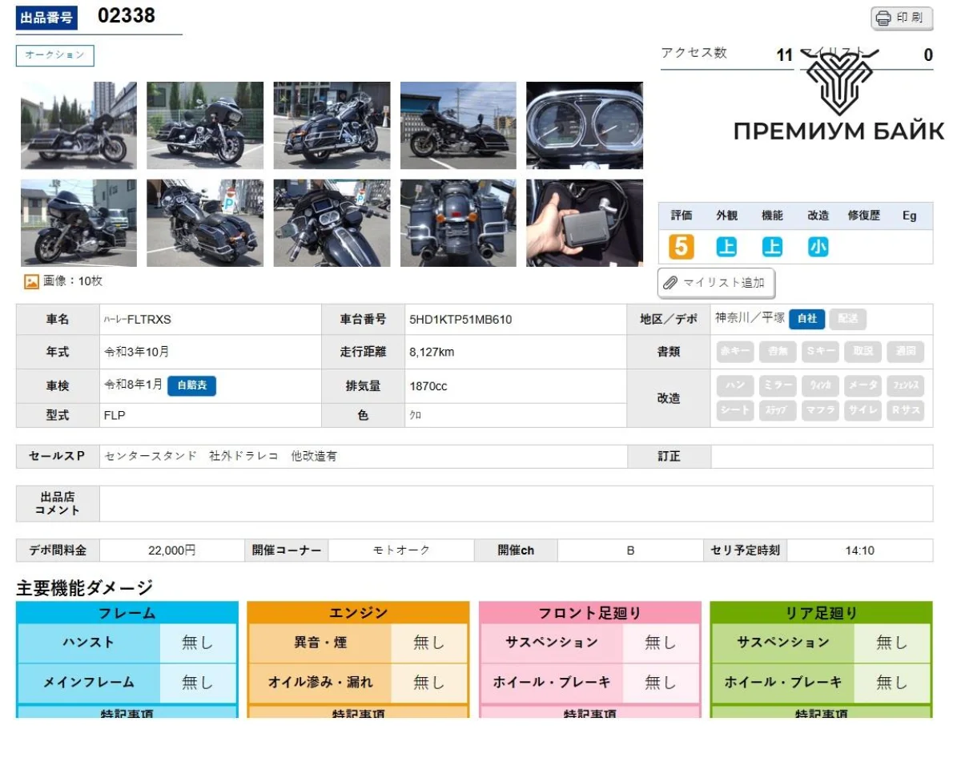The width and height of the screenshot is (961, 758).
Task: Click the orange rating 5 badge
Action: [x=680, y=247]
